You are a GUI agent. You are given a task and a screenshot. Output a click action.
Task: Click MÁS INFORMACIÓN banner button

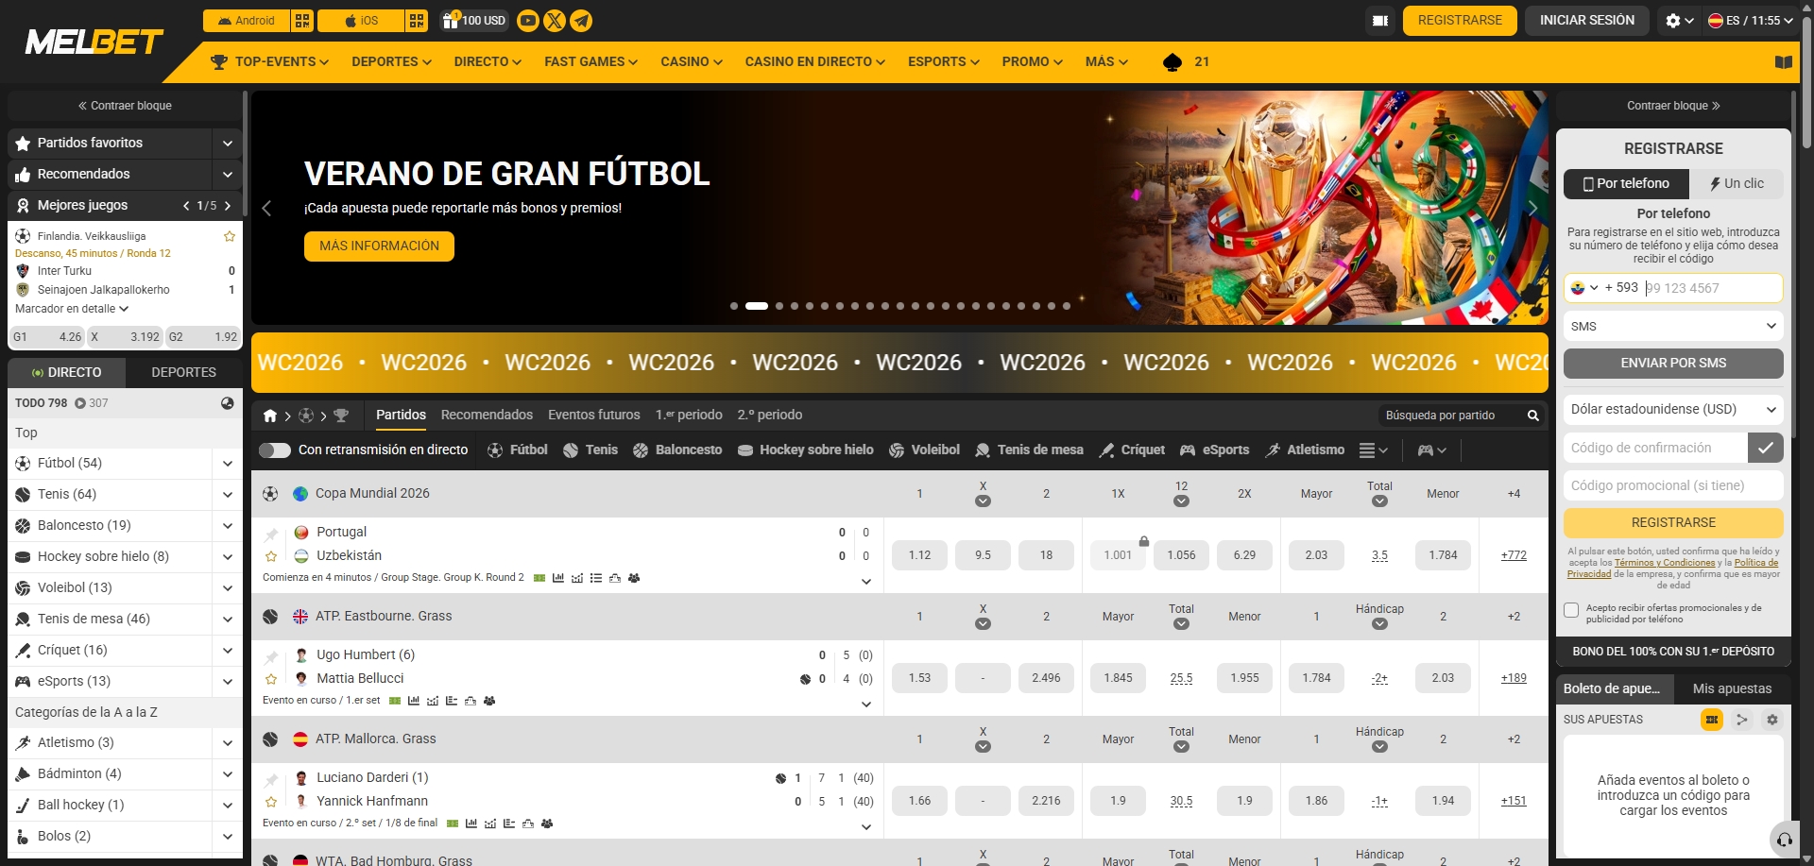click(x=379, y=246)
